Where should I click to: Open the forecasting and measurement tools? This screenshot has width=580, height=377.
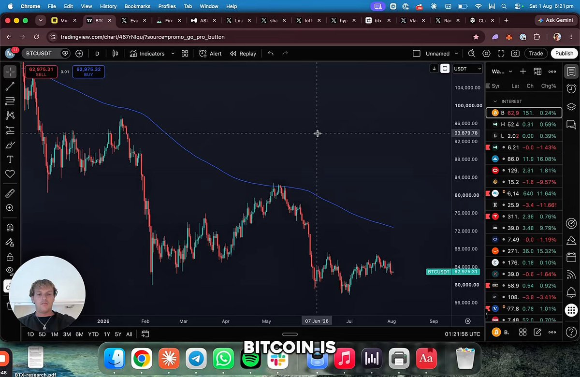pos(10,130)
